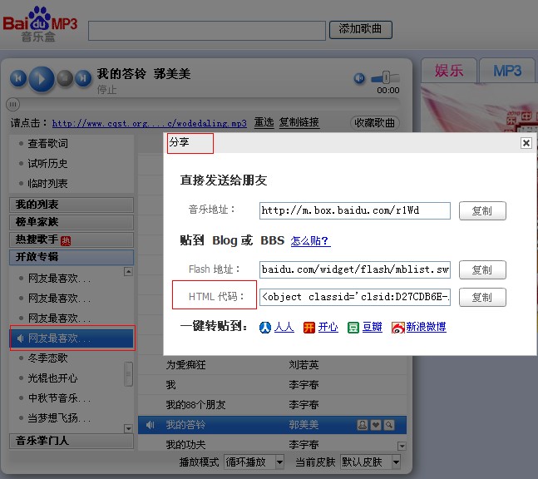Select the highlighted 网友最喜欢 album

72,338
